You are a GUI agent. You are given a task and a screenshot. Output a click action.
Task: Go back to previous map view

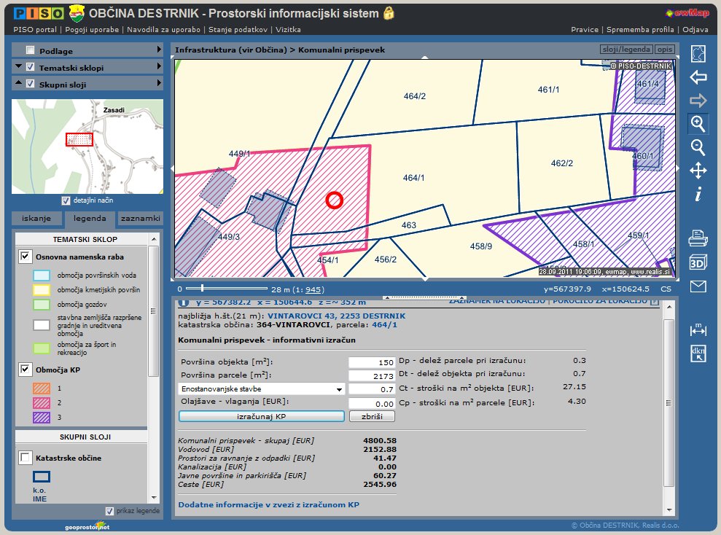698,77
